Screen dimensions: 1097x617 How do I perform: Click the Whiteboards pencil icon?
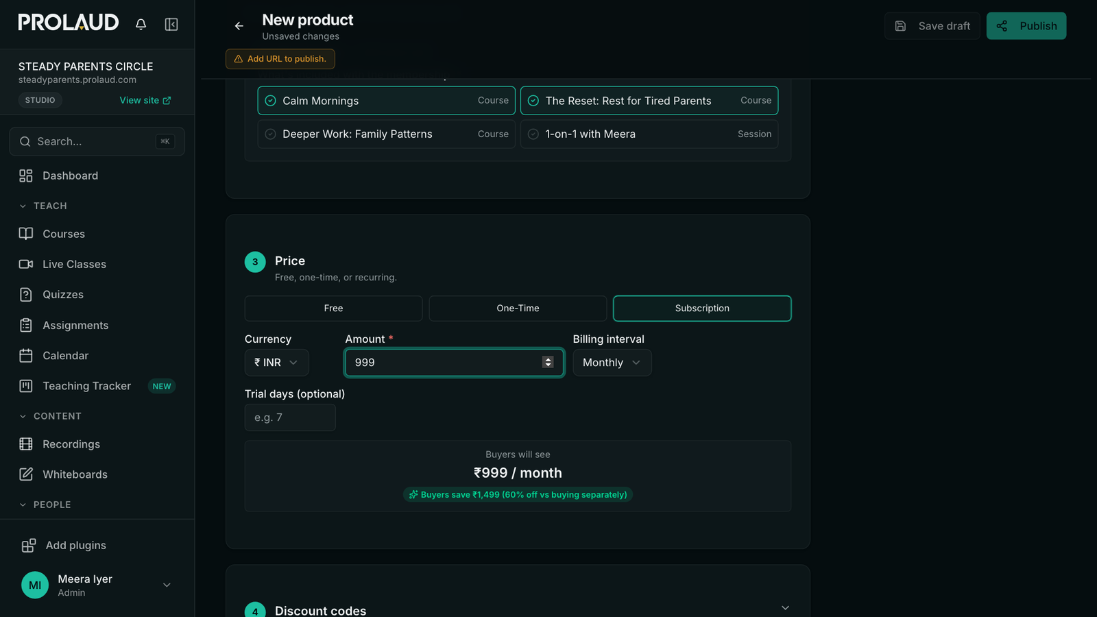(x=26, y=474)
